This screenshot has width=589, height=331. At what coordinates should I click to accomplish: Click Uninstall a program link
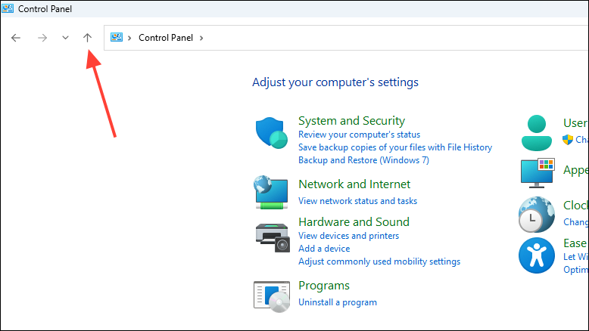tap(338, 302)
